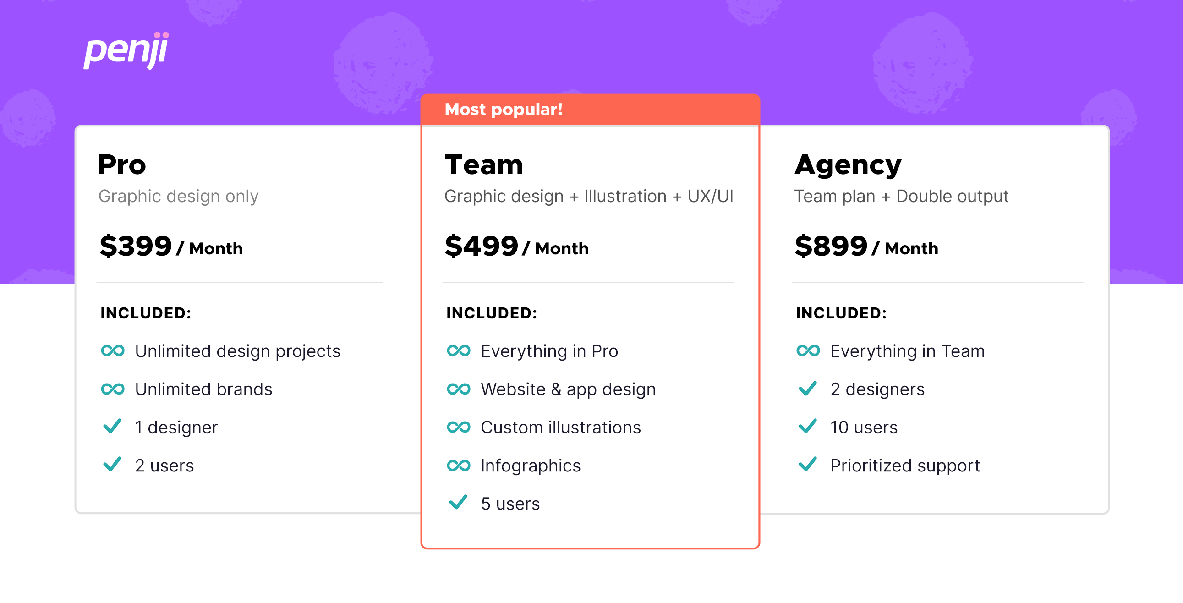Click the checkmark next to 5 users
This screenshot has height=603, width=1183.
coord(458,502)
